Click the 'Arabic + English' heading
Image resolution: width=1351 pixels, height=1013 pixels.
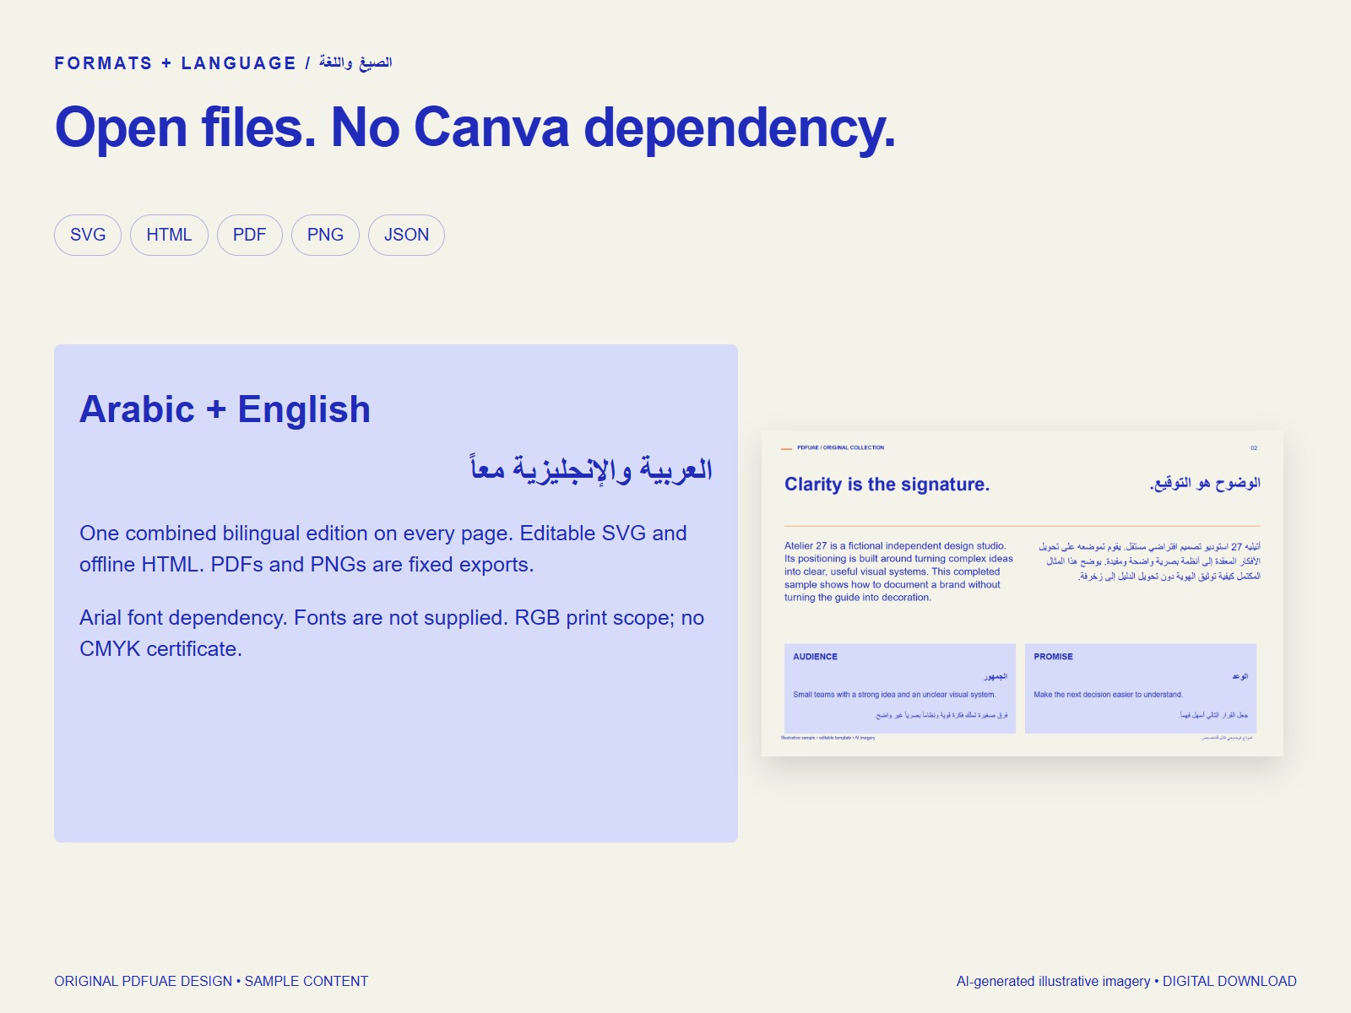[x=225, y=409]
